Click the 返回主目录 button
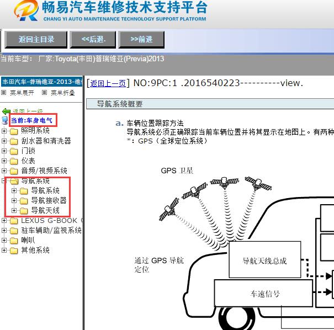Viewport: 334px width, 330px height. coord(36,39)
